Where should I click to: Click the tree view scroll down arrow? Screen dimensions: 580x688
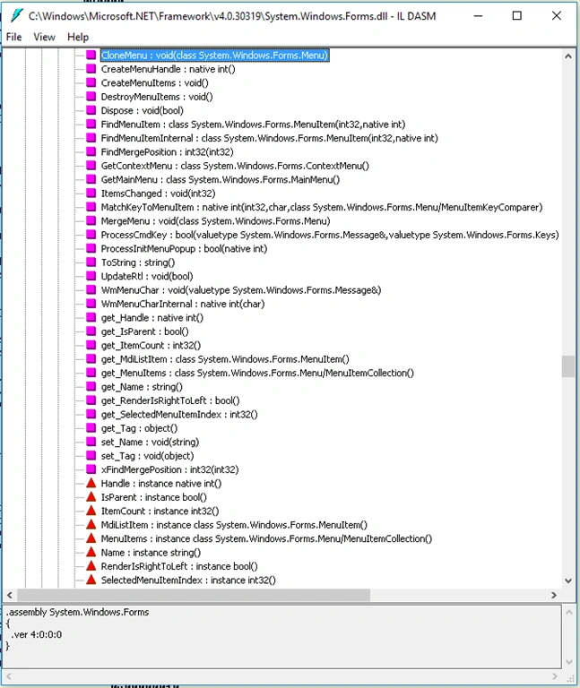[568, 580]
